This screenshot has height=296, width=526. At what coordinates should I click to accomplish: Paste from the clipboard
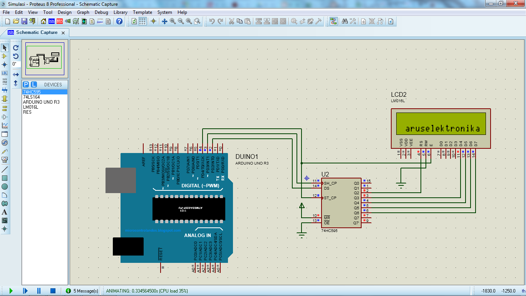point(248,21)
